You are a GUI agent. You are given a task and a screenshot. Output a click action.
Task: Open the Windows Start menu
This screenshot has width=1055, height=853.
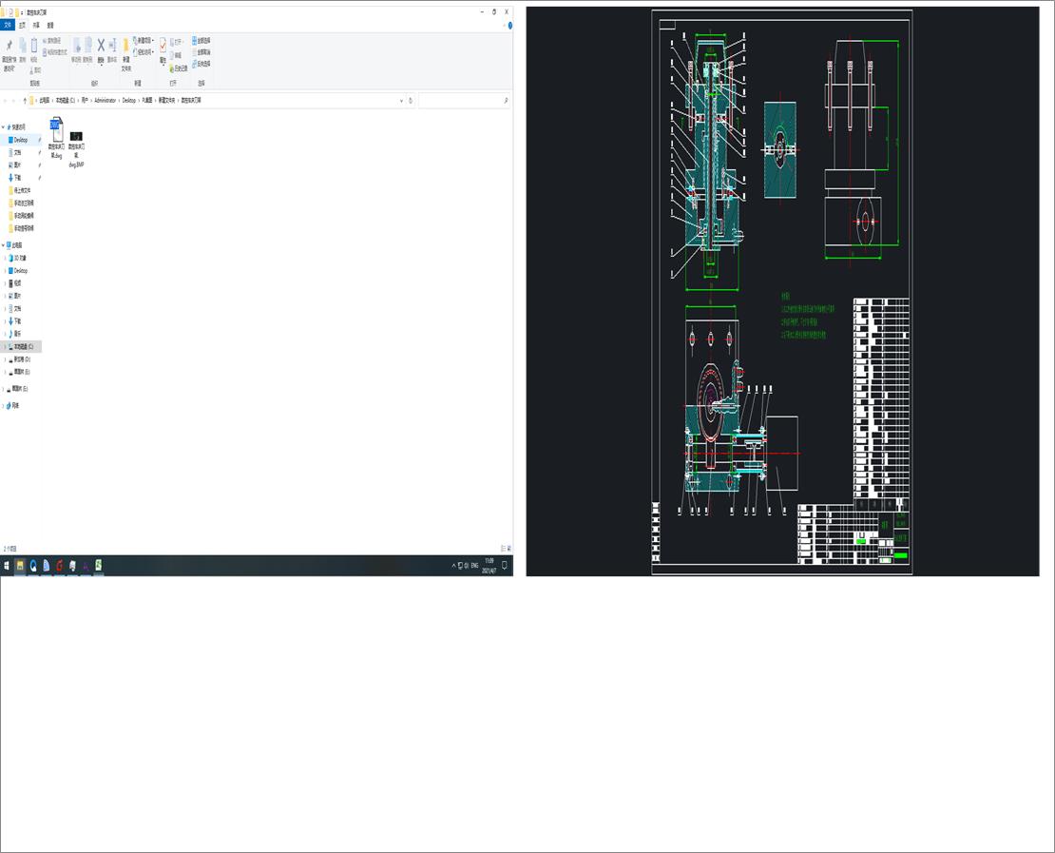[7, 566]
